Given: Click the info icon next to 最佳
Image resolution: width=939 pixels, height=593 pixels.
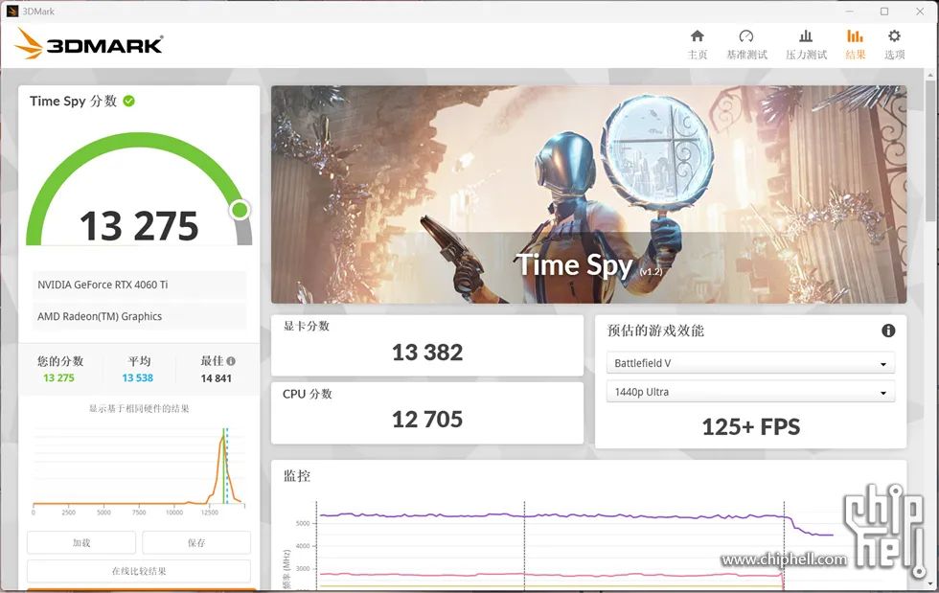Looking at the screenshot, I should (231, 361).
